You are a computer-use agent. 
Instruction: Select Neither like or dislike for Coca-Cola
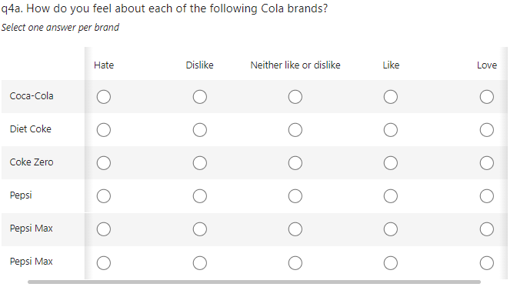(295, 97)
